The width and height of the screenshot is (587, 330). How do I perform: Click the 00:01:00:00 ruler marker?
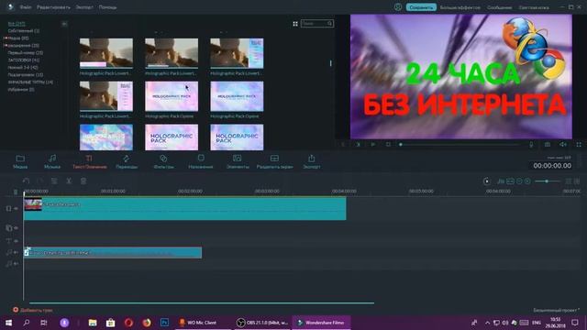click(x=113, y=192)
